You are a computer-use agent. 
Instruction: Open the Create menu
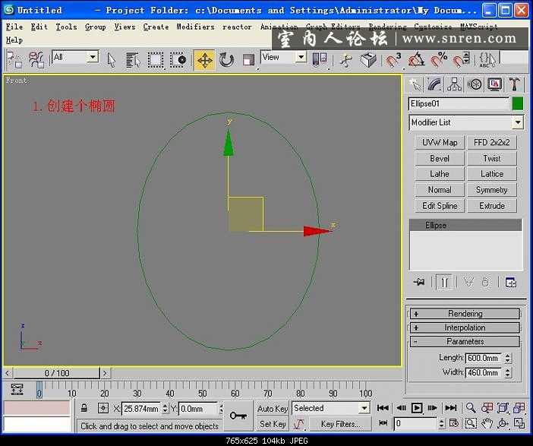pyautogui.click(x=156, y=27)
